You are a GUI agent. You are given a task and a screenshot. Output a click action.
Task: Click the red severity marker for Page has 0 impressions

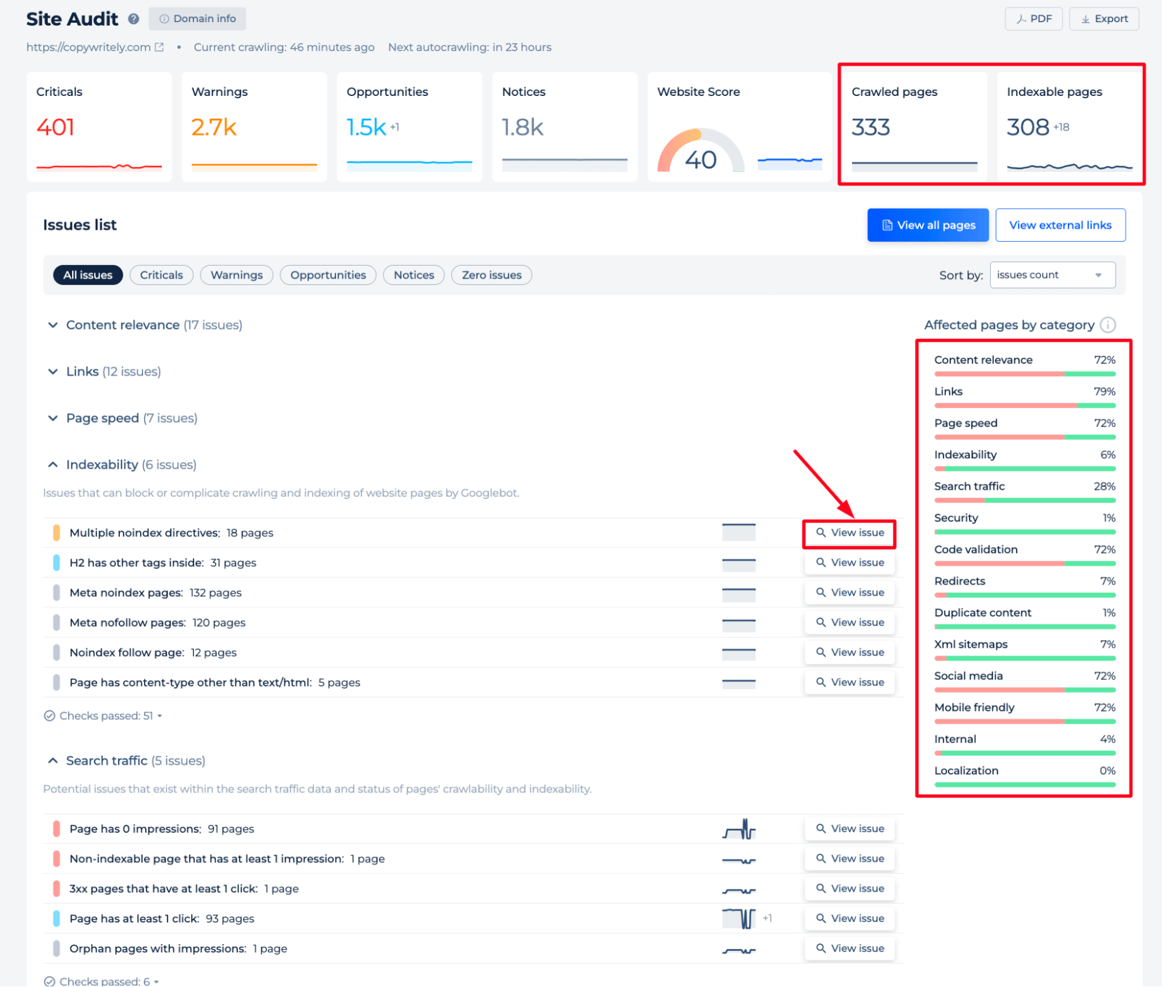click(x=56, y=829)
